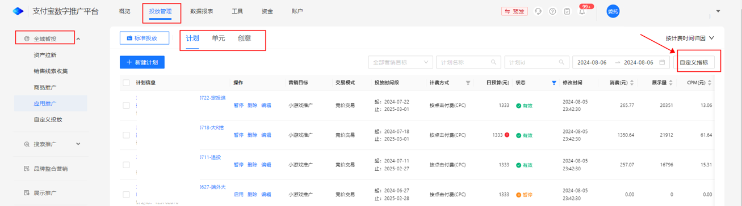Collapse the 全域智投 sidebar group
Image resolution: width=742 pixels, height=206 pixels.
coord(78,39)
